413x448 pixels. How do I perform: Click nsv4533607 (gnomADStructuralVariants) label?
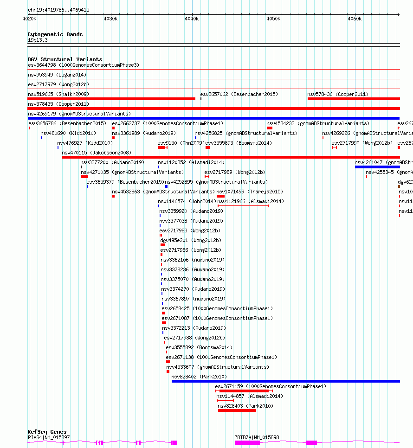pos(218,366)
